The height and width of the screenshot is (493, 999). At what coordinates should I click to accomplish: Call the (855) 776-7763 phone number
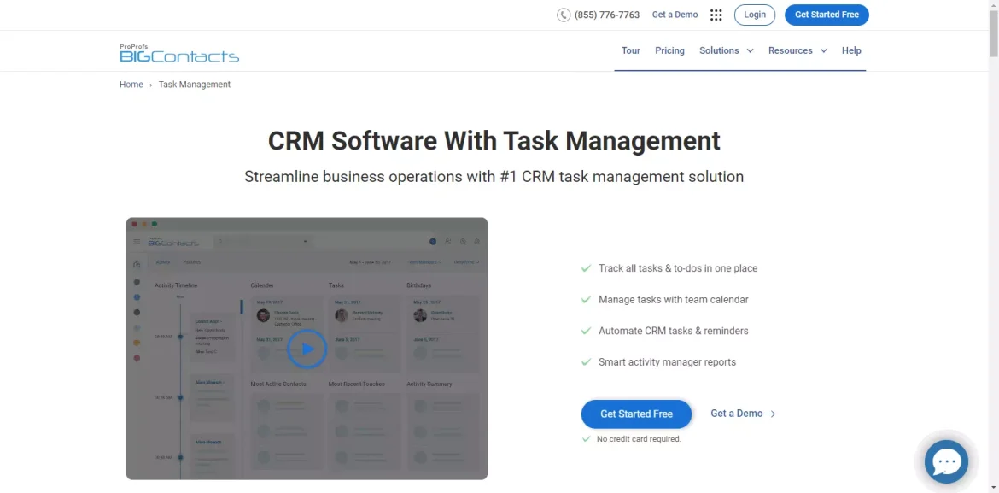tap(606, 15)
